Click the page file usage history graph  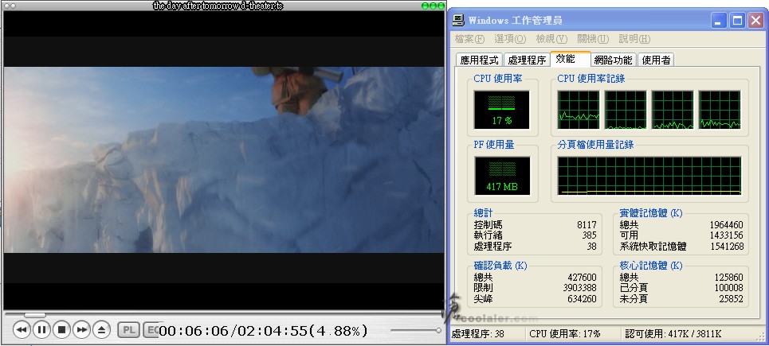[x=649, y=176]
